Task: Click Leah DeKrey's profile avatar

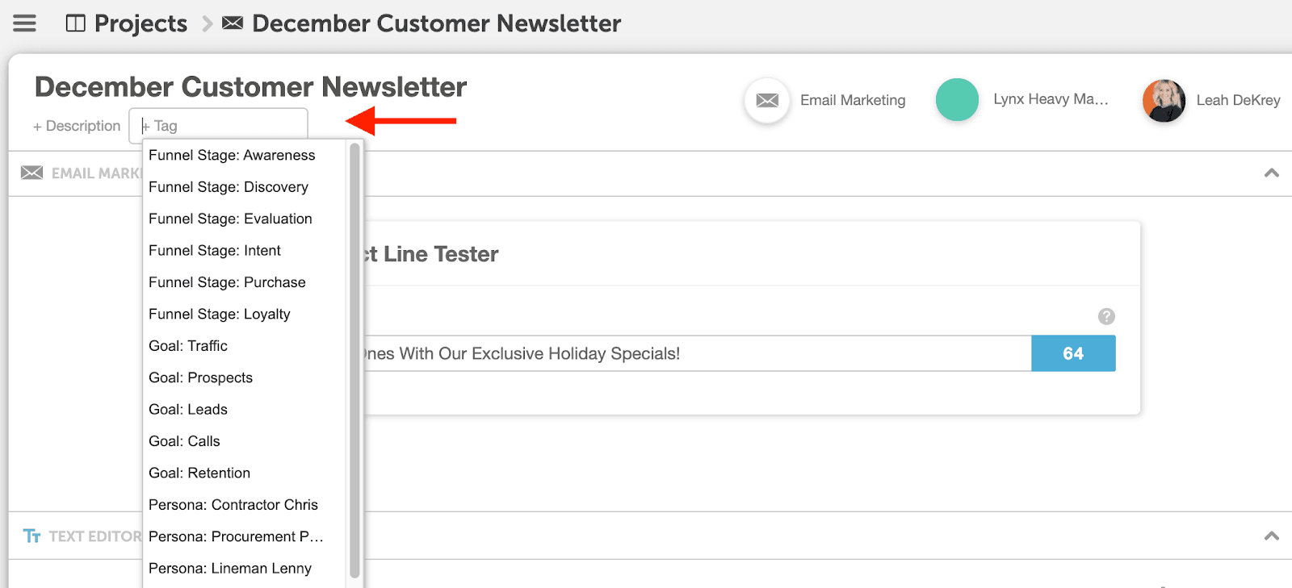Action: [1164, 100]
